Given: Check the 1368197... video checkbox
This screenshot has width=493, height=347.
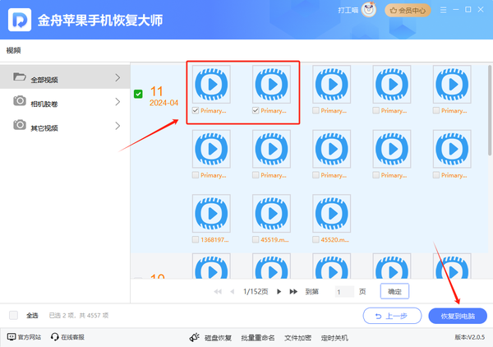Looking at the screenshot, I should [x=196, y=240].
